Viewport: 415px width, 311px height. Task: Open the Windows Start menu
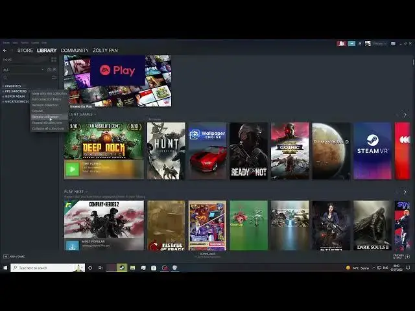5,268
